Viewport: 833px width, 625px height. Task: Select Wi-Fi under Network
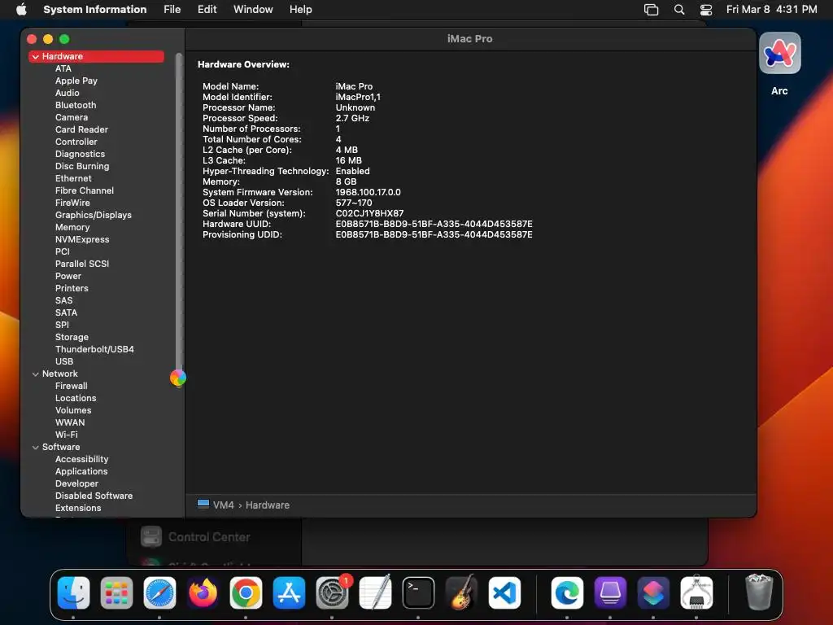66,435
